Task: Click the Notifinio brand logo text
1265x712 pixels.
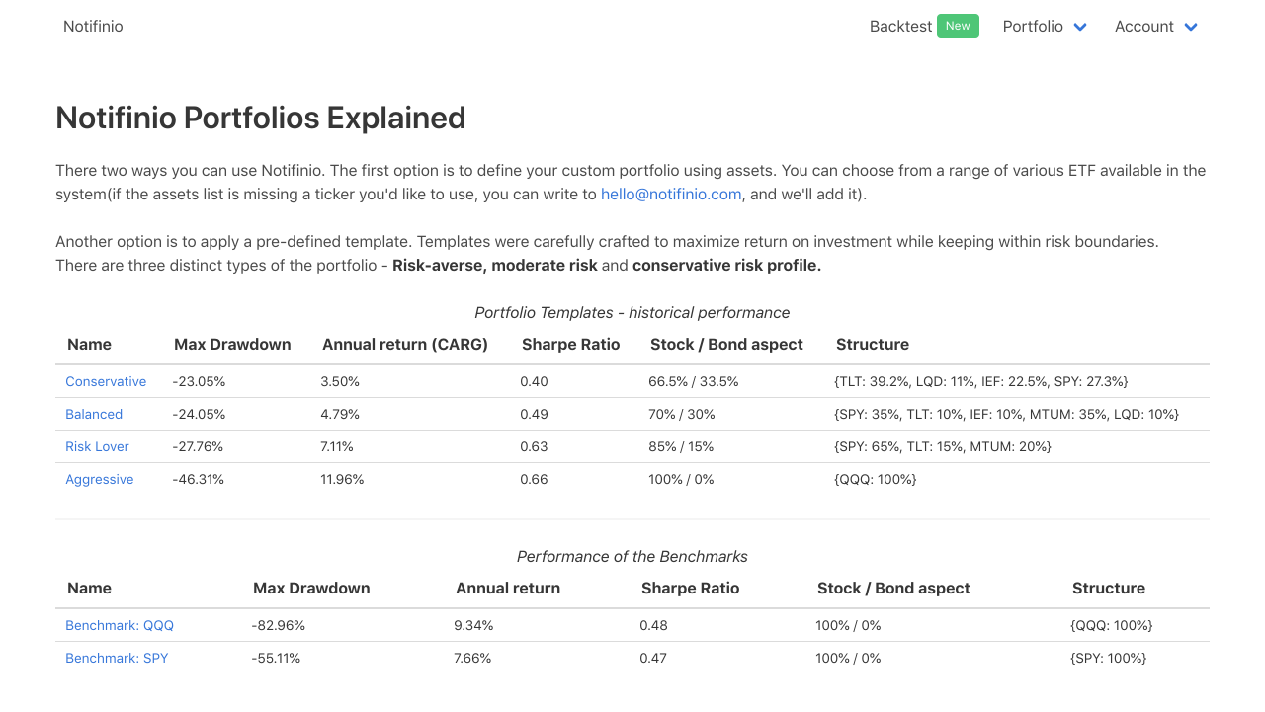Action: click(93, 27)
